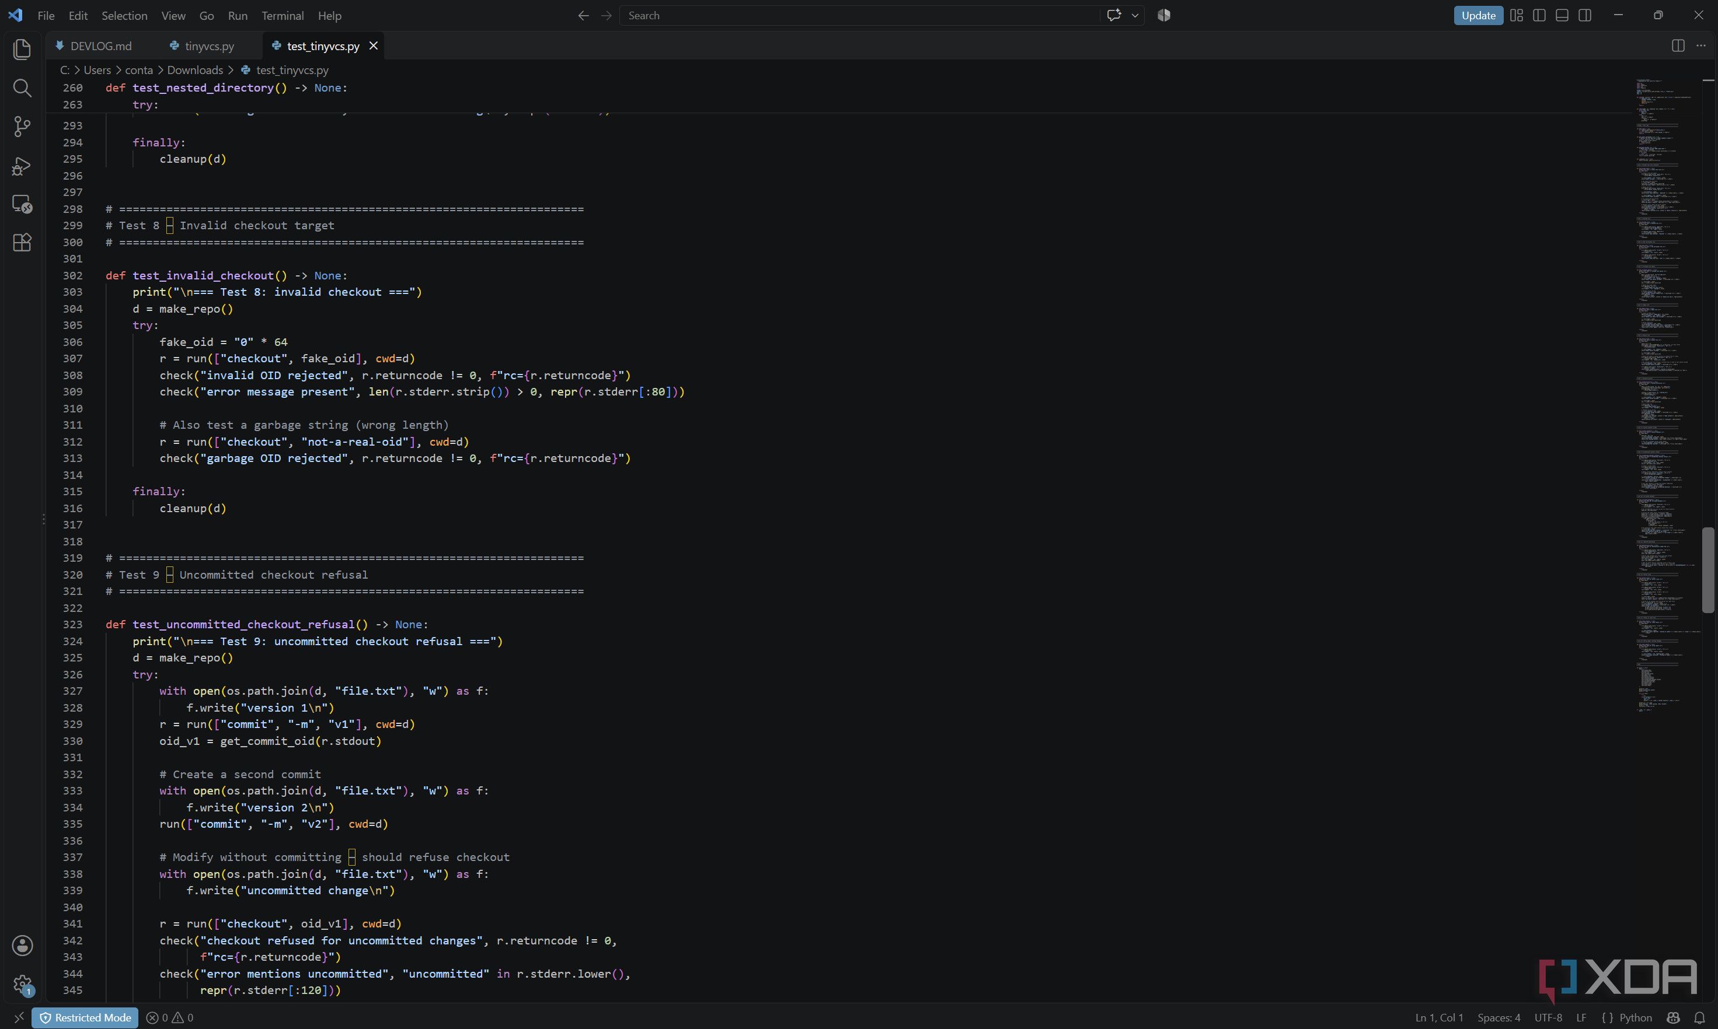The image size is (1718, 1029).
Task: Select Python language mode
Action: pyautogui.click(x=1636, y=1017)
